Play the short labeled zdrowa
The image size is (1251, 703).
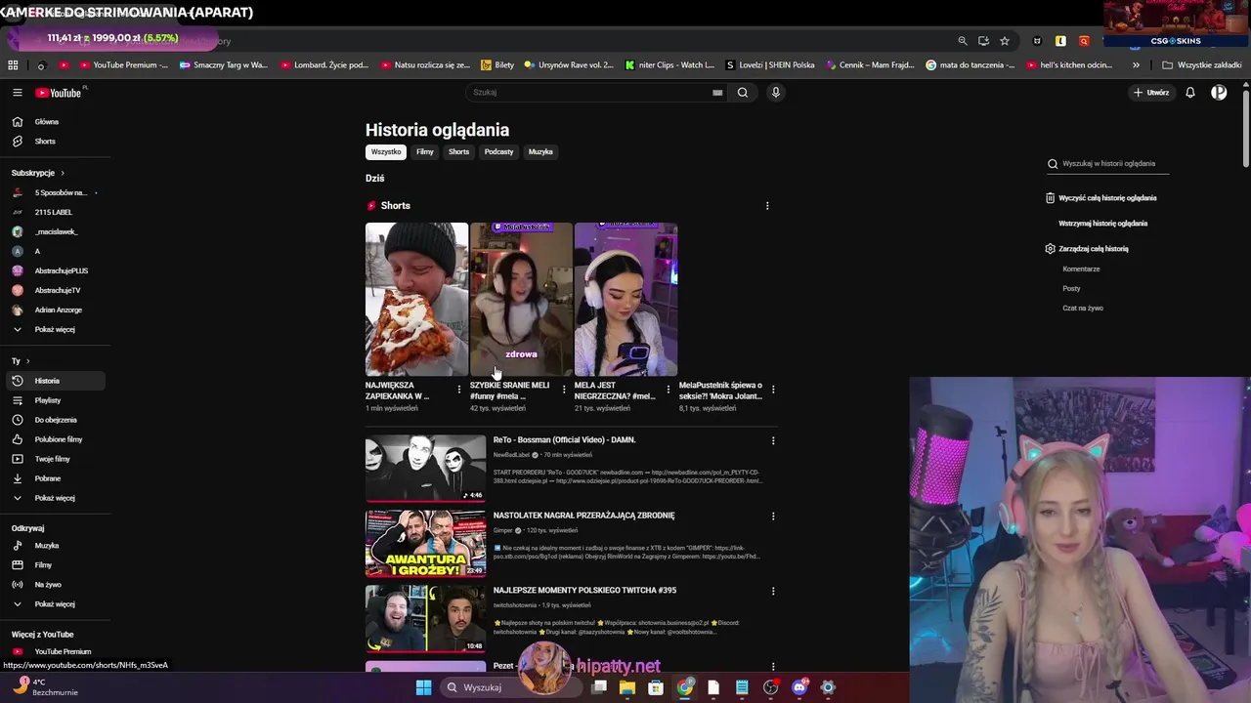521,299
